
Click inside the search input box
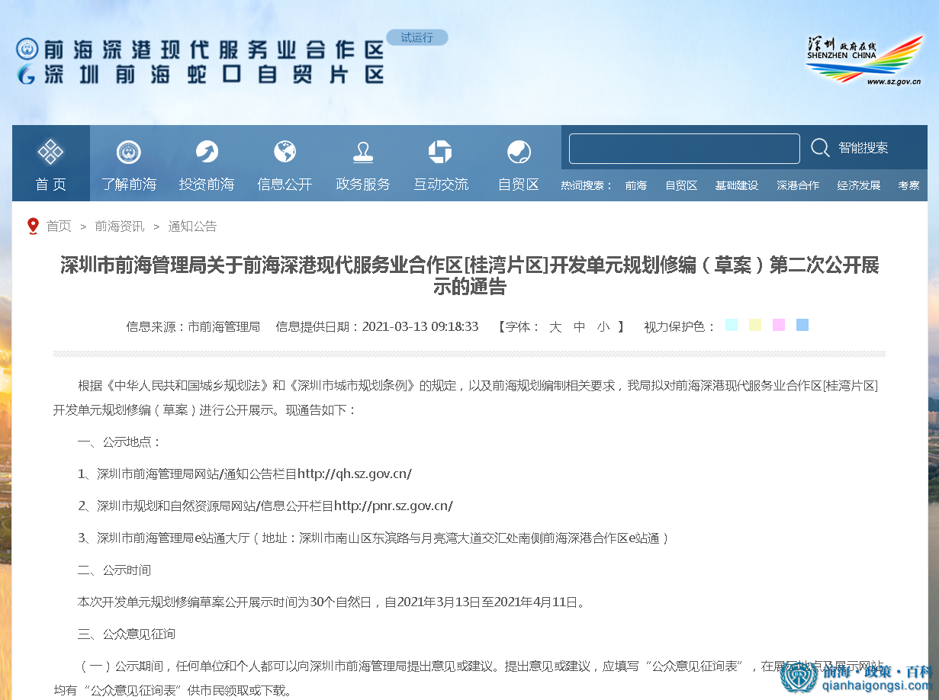(683, 148)
